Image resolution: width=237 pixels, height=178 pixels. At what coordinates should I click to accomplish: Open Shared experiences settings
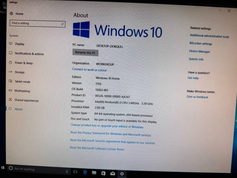[26, 100]
